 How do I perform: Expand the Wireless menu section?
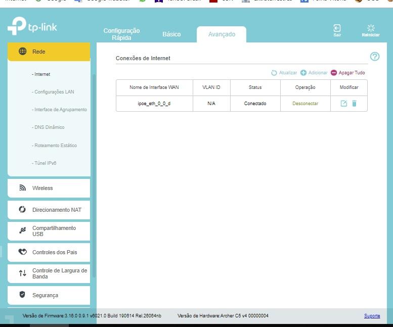coord(49,188)
